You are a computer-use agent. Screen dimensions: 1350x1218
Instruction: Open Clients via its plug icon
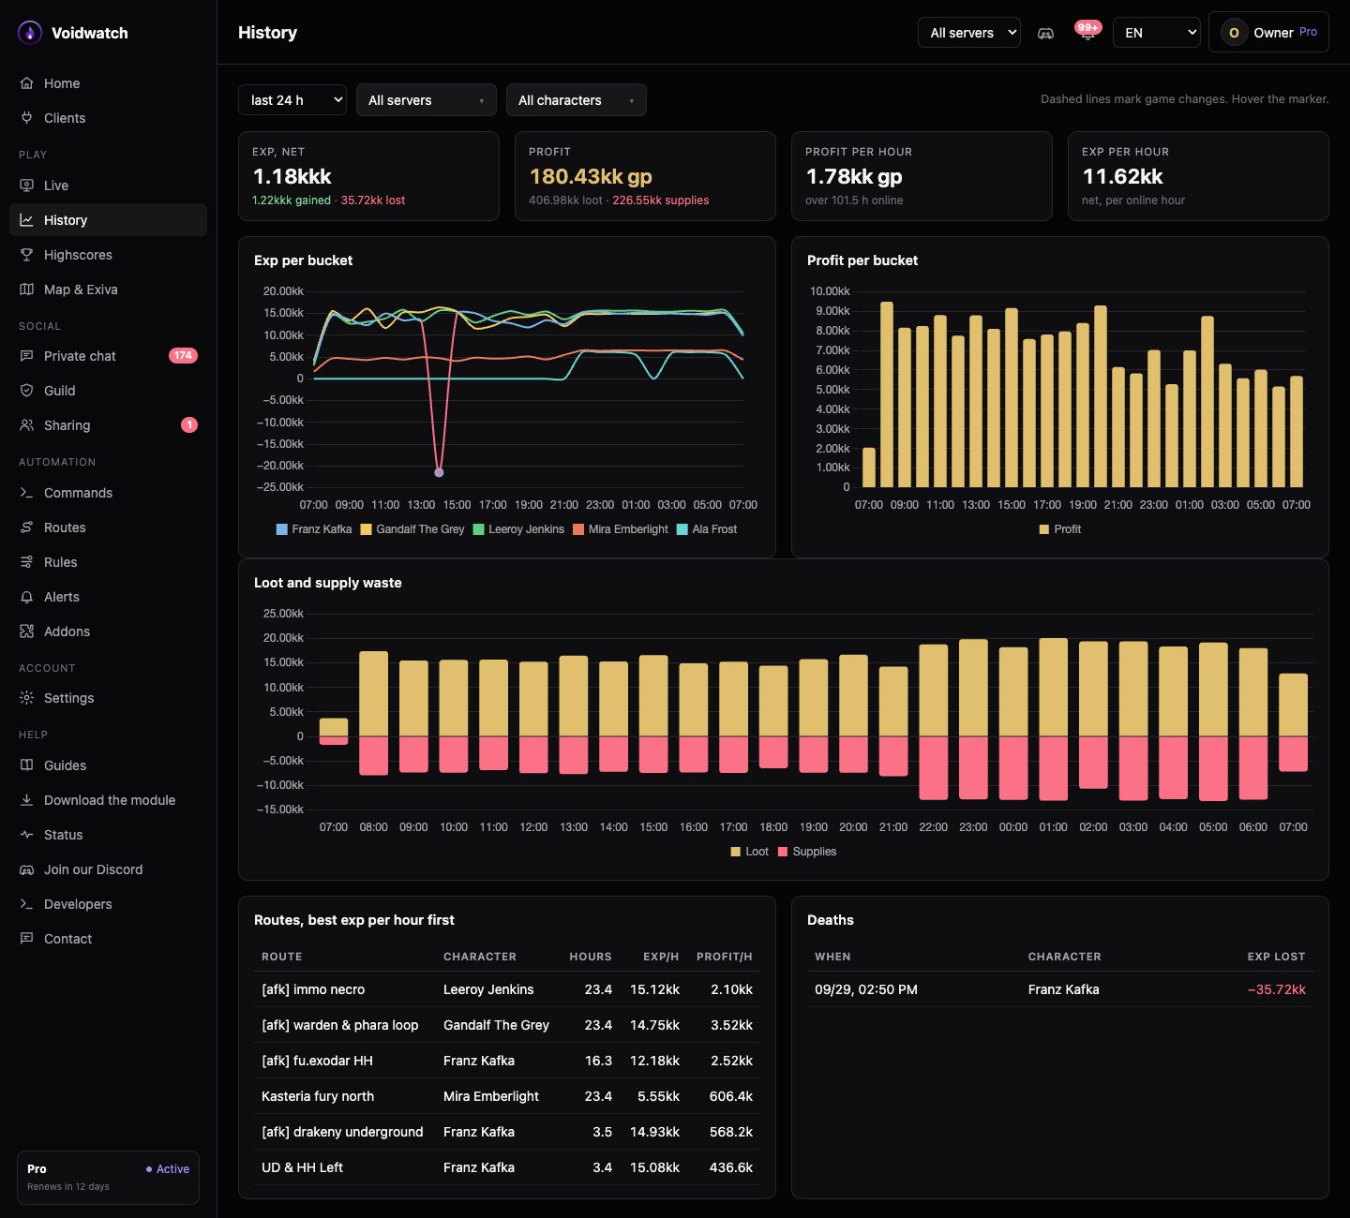coord(26,118)
